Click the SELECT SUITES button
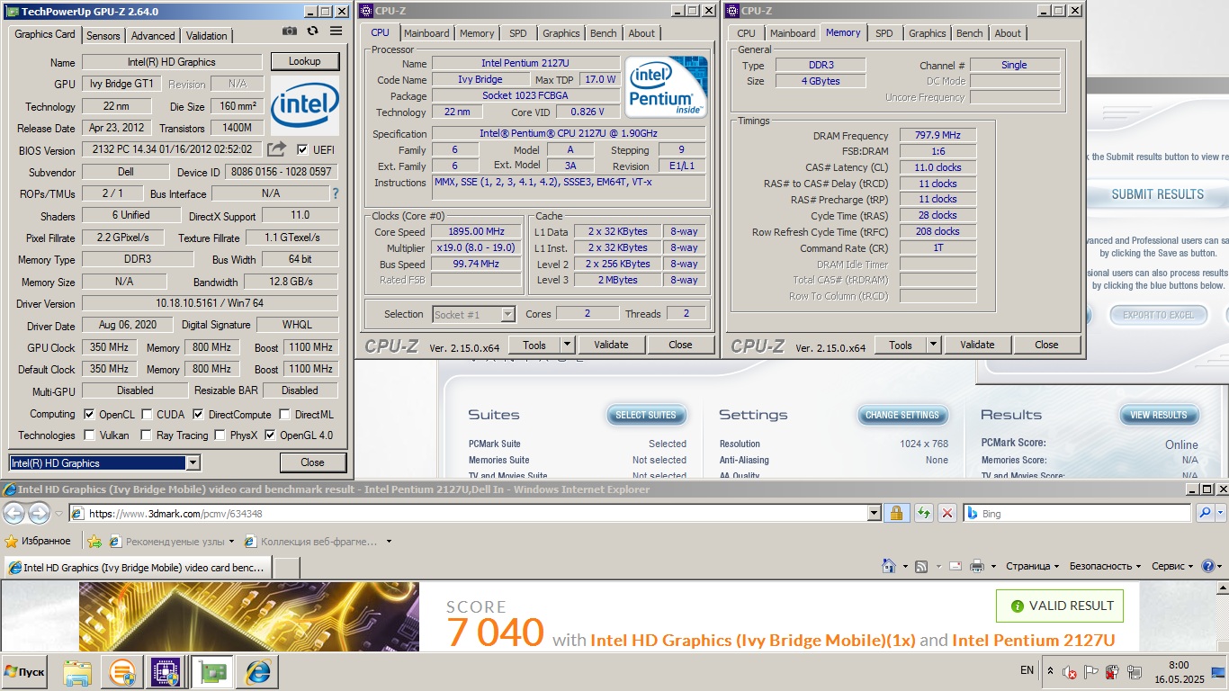Viewport: 1229px width, 691px height. point(646,415)
